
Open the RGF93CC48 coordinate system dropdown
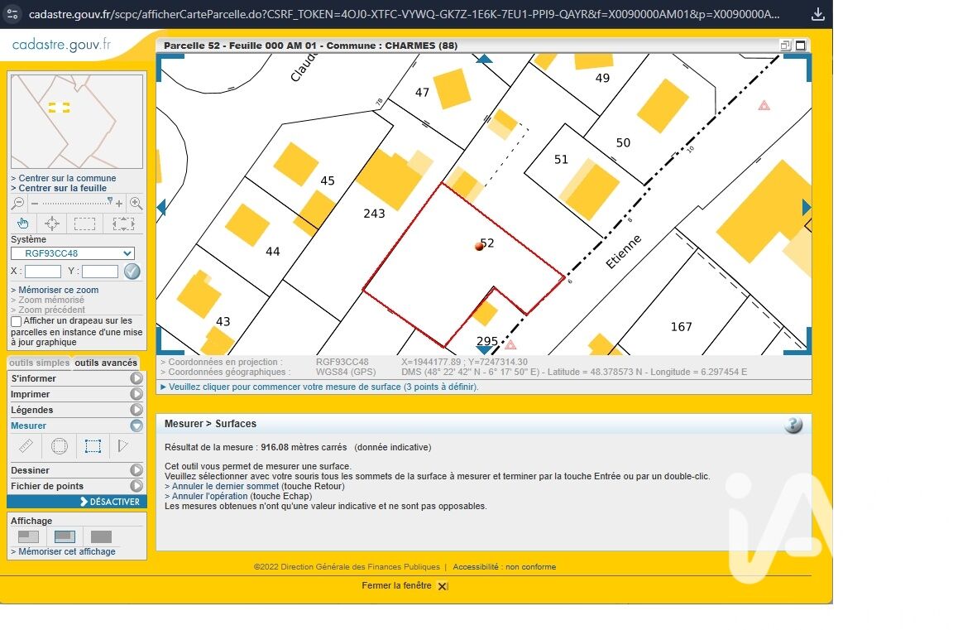point(73,253)
